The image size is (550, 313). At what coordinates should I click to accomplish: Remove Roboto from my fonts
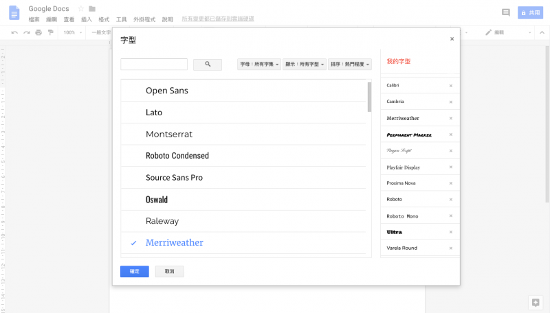tap(451, 200)
